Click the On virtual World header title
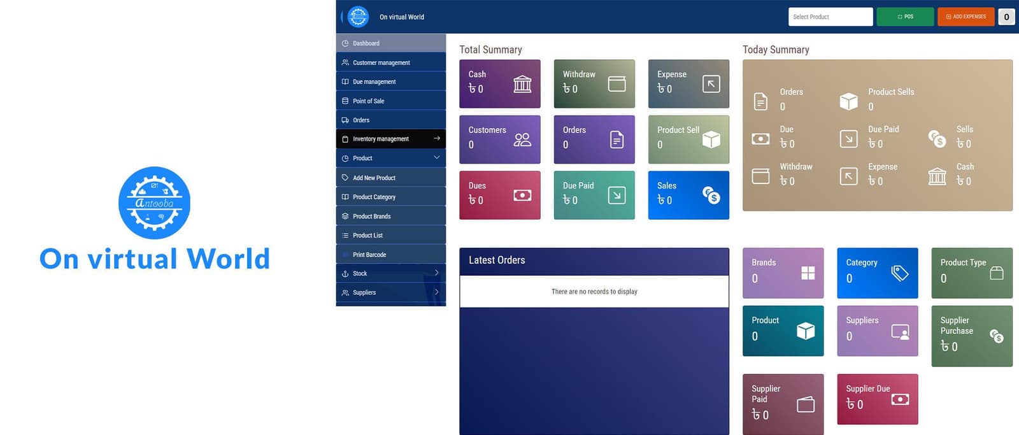The height and width of the screenshot is (435, 1019). pos(402,17)
